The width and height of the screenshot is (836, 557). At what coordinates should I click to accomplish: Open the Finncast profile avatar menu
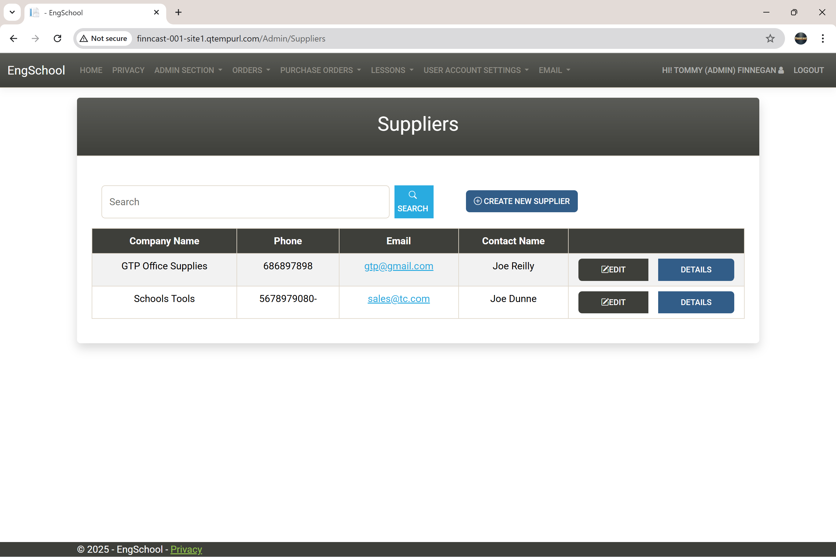(x=801, y=38)
